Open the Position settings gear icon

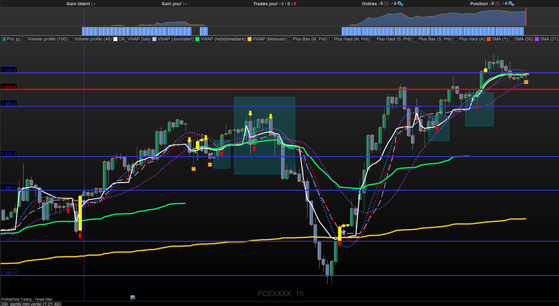[511, 3]
